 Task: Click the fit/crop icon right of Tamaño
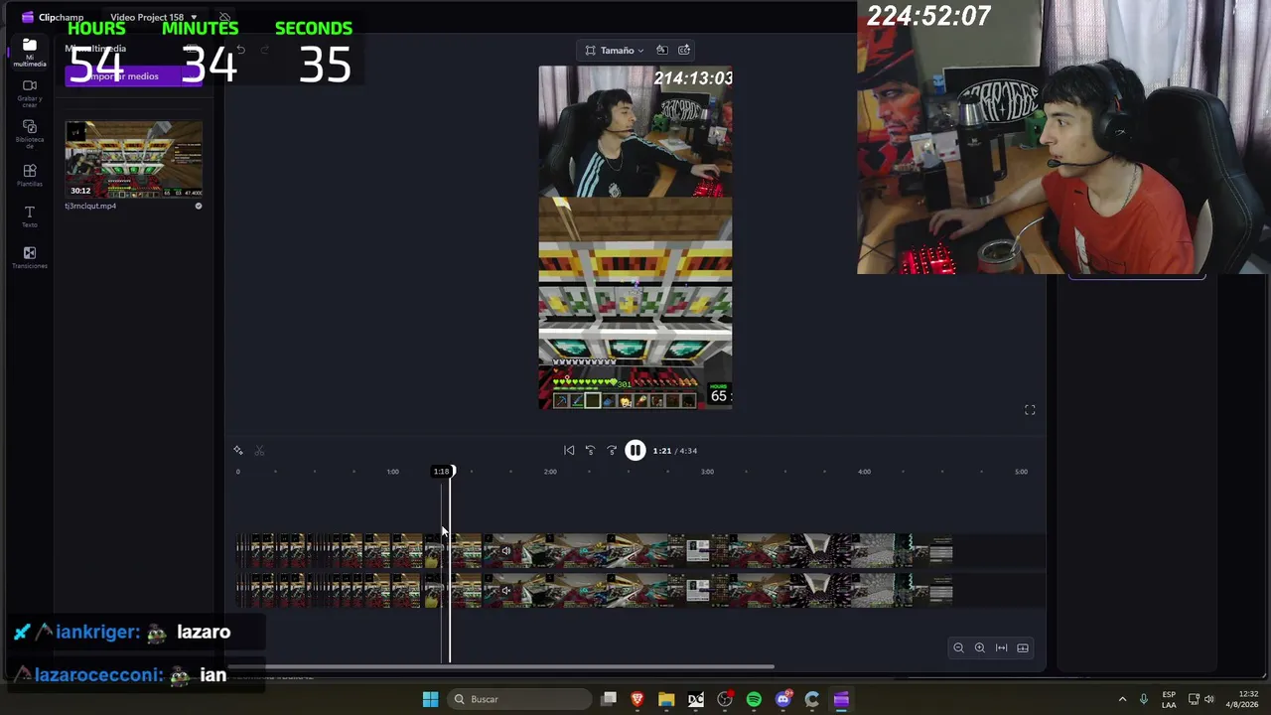(684, 50)
